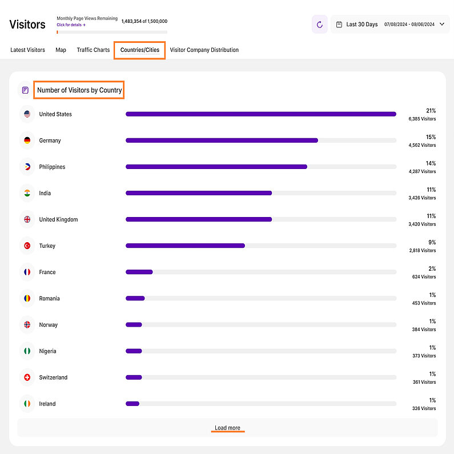Click the Switzerland flag icon
The image size is (454, 454).
[x=27, y=377]
